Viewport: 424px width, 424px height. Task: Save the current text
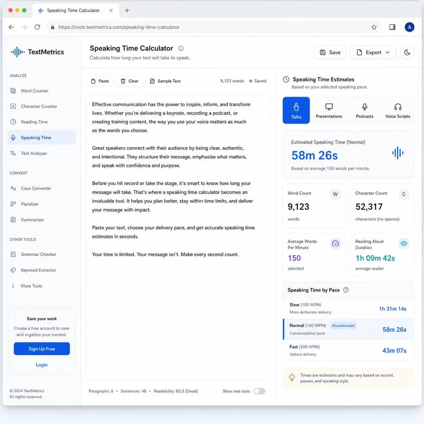[330, 52]
